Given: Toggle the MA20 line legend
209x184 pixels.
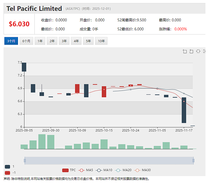Looking at the screenshot, I should [x=123, y=170].
